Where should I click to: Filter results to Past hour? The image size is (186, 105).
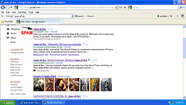coord(15,62)
